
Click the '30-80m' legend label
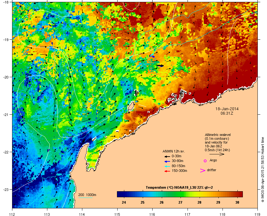[x=177, y=161]
